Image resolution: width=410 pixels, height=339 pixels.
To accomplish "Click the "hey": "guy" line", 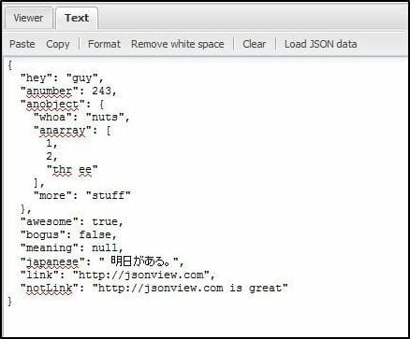I will pos(62,78).
